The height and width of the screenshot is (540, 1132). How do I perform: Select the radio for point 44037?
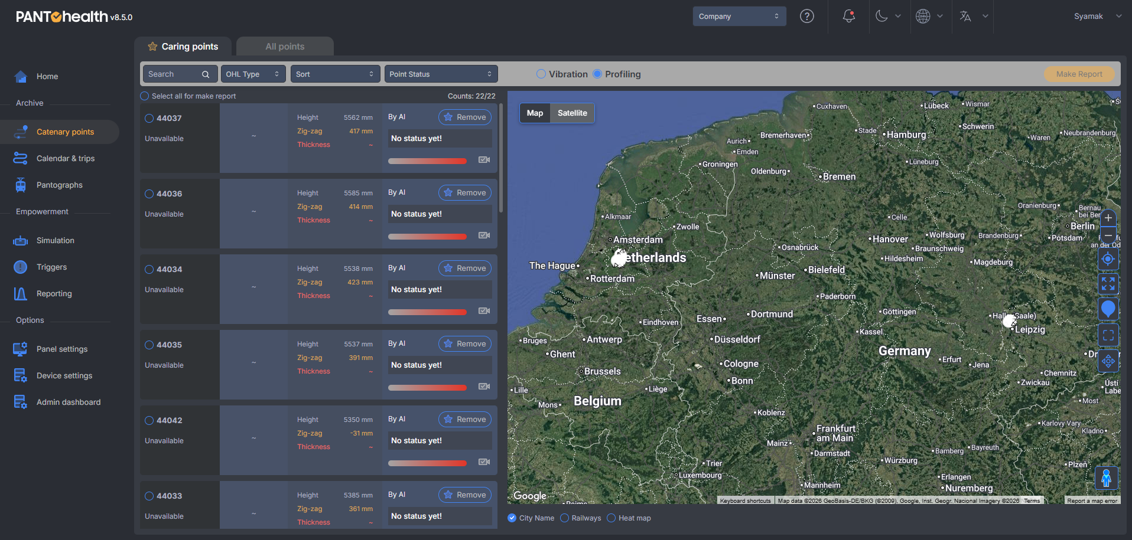[x=149, y=118]
